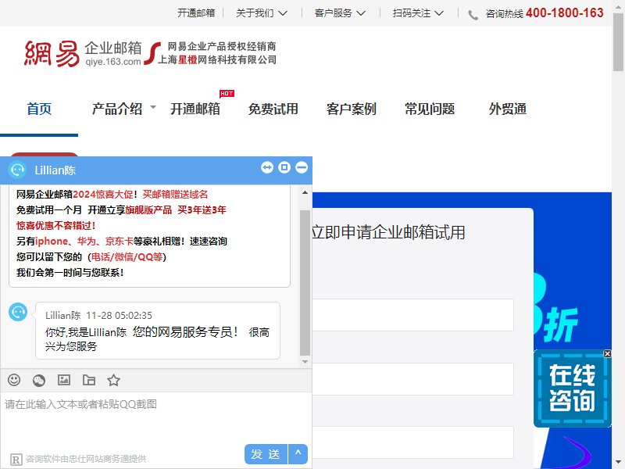Click the Lillian陈 chat header name
This screenshot has width=625, height=469.
click(x=55, y=170)
